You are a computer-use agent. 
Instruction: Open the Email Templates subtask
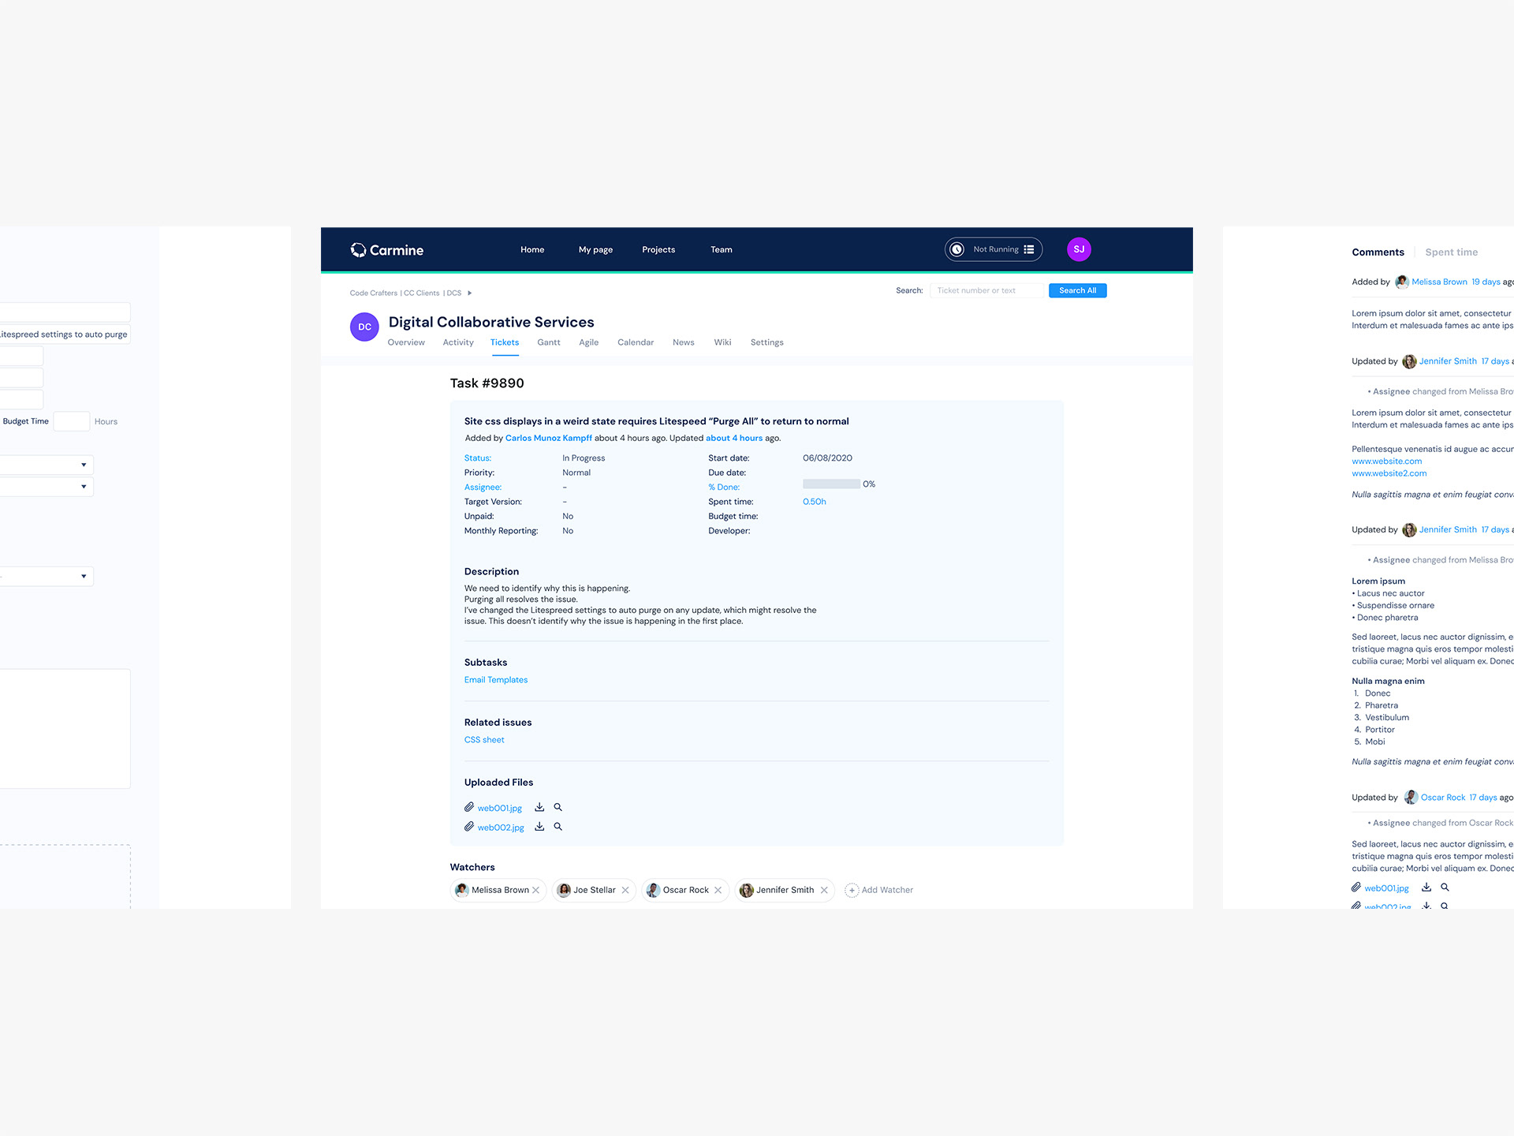tap(496, 680)
